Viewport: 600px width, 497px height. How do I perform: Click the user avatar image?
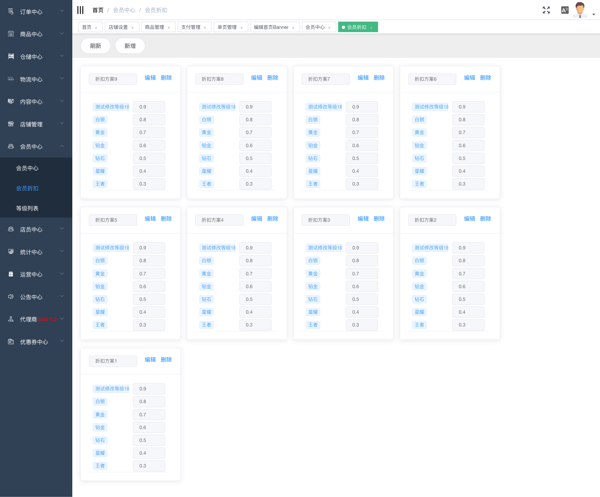tap(580, 10)
